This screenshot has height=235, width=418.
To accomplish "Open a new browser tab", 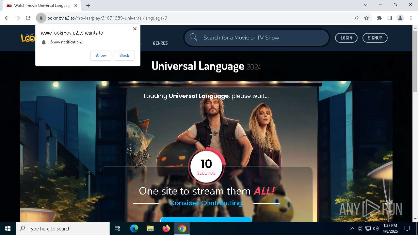I will 88,6.
